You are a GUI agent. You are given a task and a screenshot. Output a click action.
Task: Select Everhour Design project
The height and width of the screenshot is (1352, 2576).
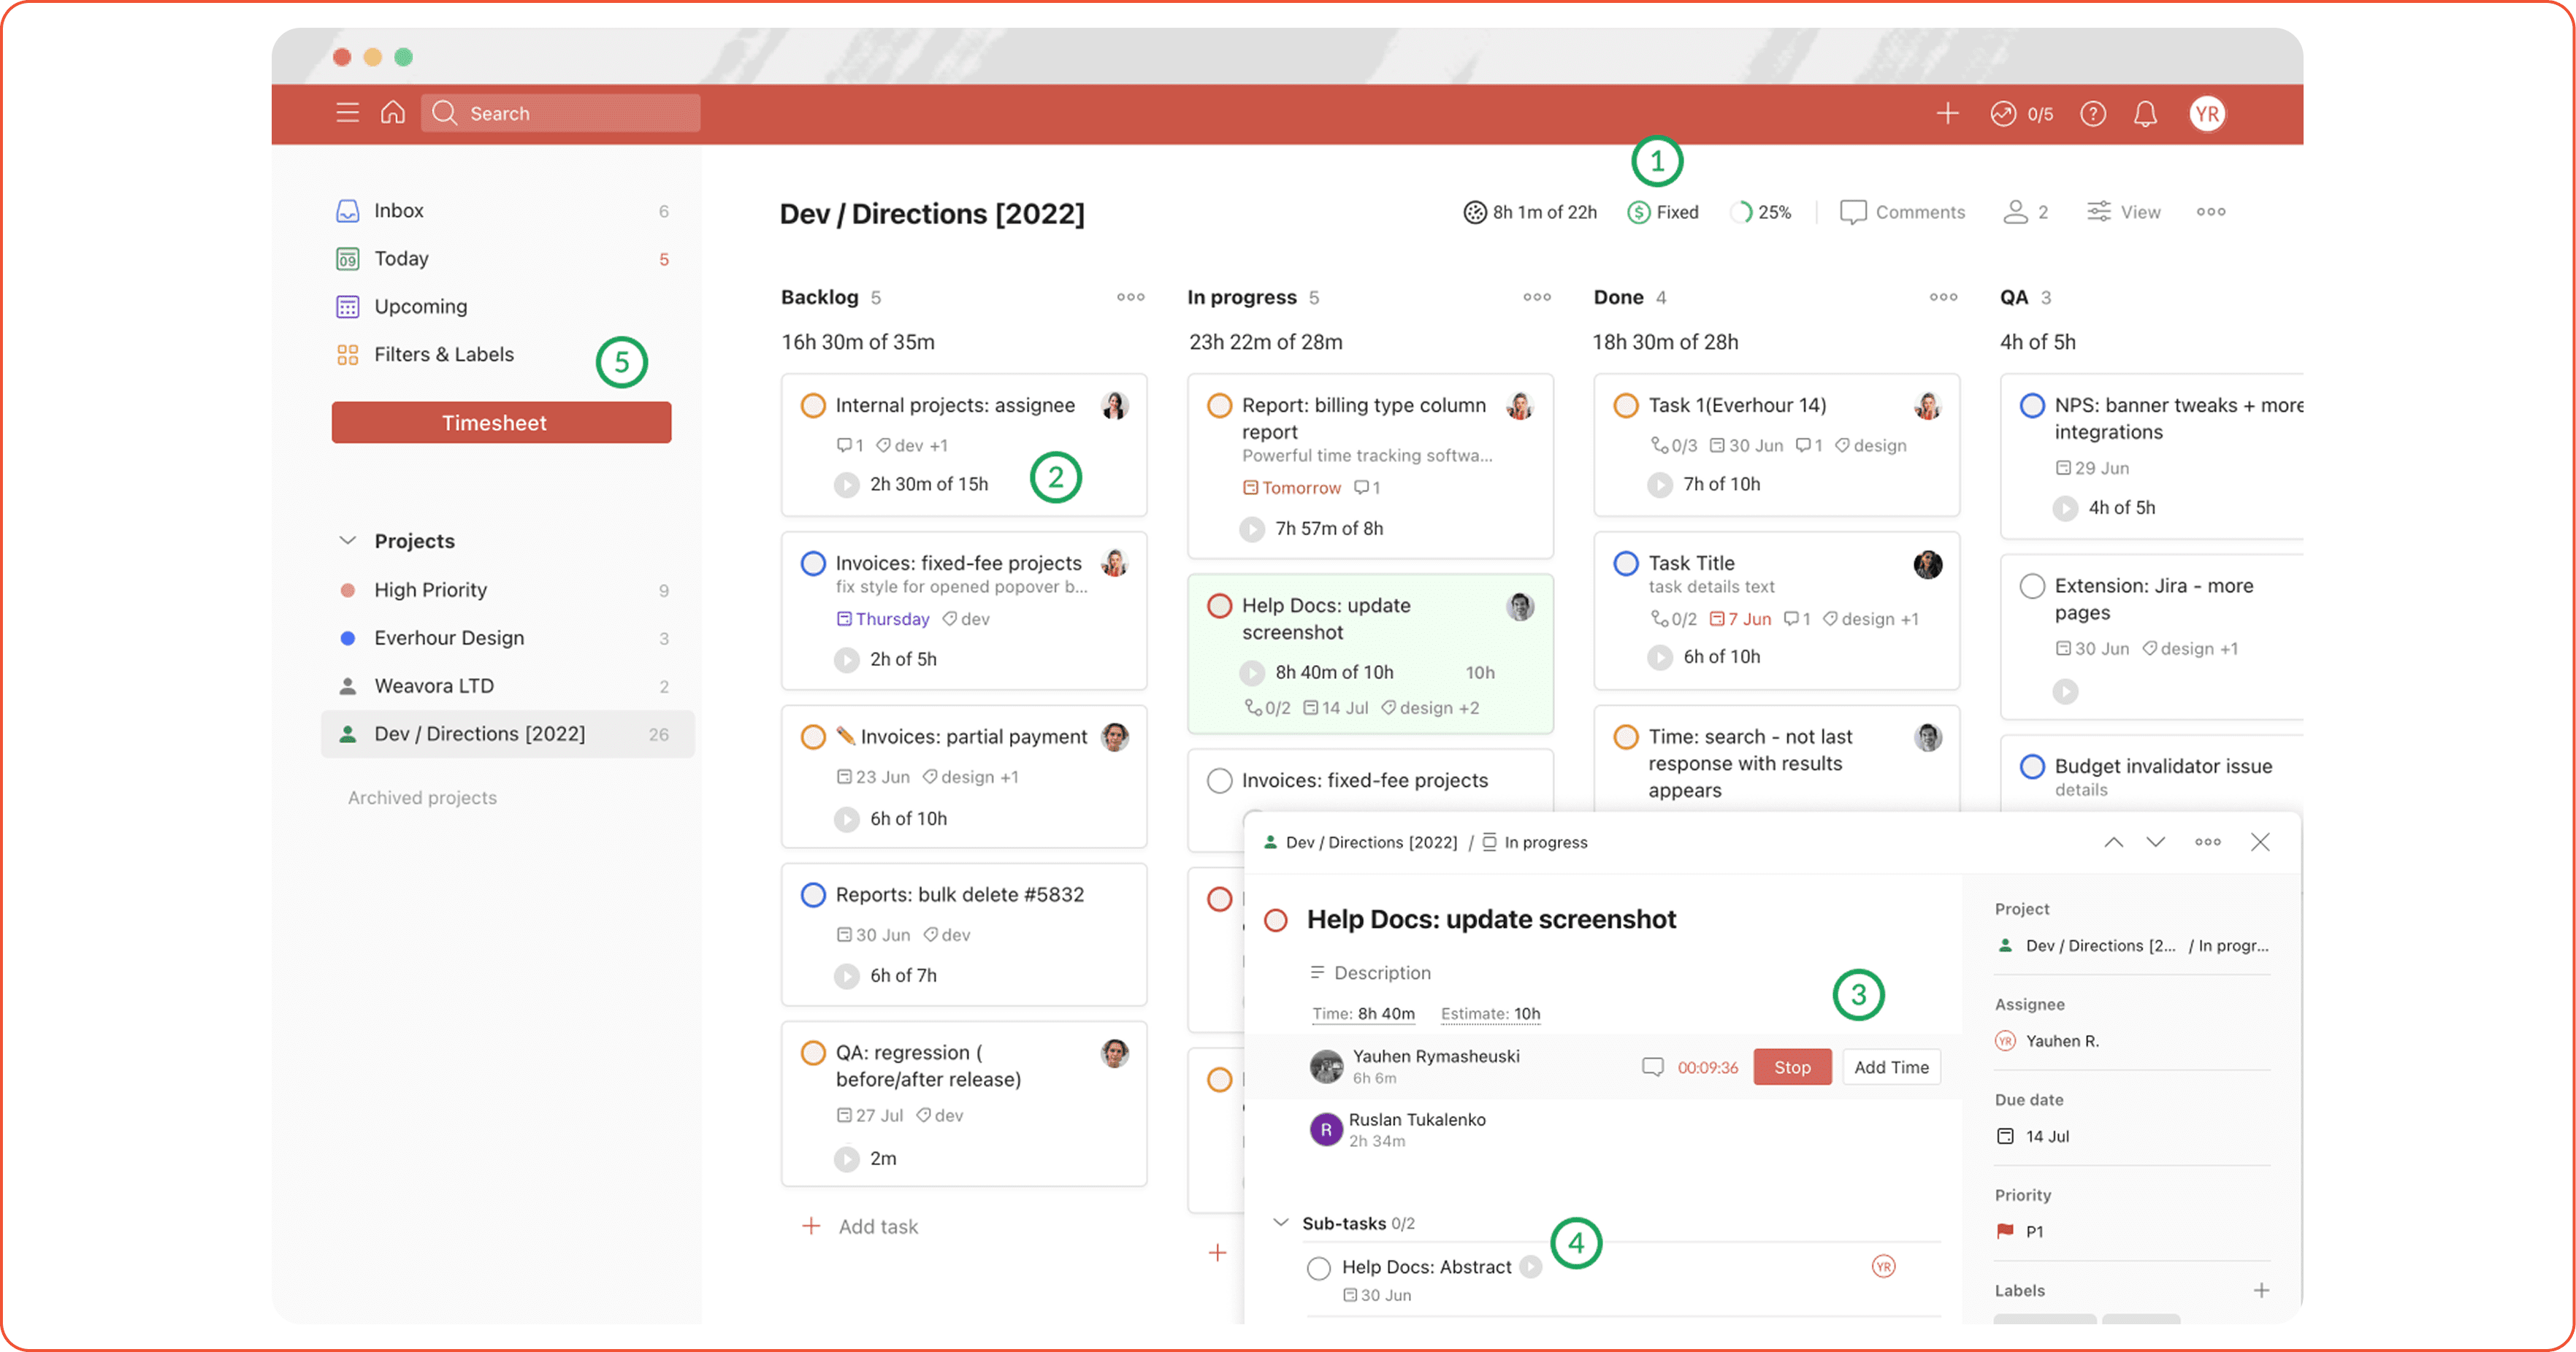[x=503, y=639]
